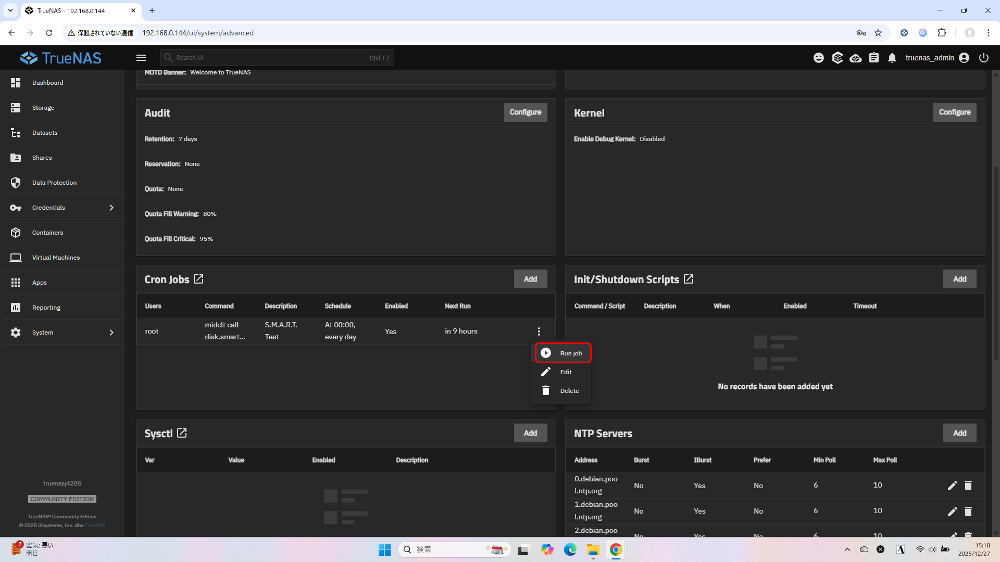This screenshot has width=1000, height=562.
Task: Open Cron Jobs in new view icon
Action: click(198, 279)
